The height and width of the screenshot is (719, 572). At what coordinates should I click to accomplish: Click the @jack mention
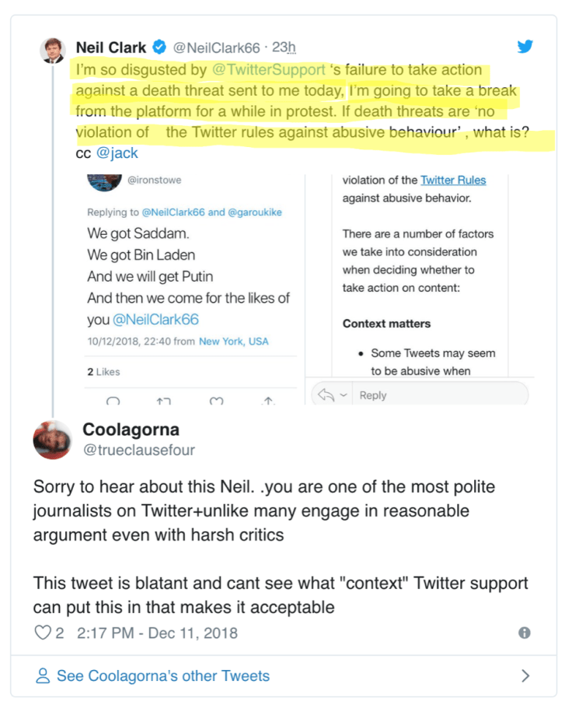[x=117, y=153]
